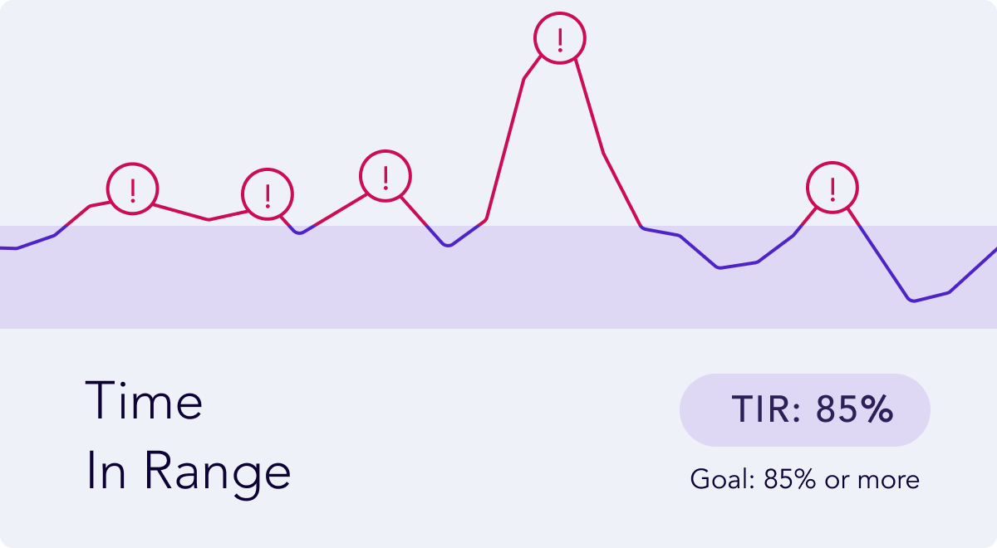Click the small dip after the second alert
Image resolution: width=997 pixels, height=548 pixels.
[x=301, y=232]
